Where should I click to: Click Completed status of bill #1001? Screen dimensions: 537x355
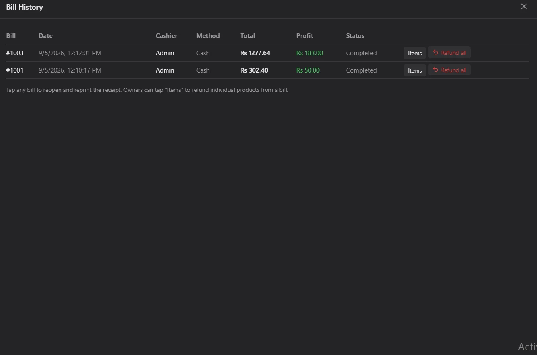point(361,70)
